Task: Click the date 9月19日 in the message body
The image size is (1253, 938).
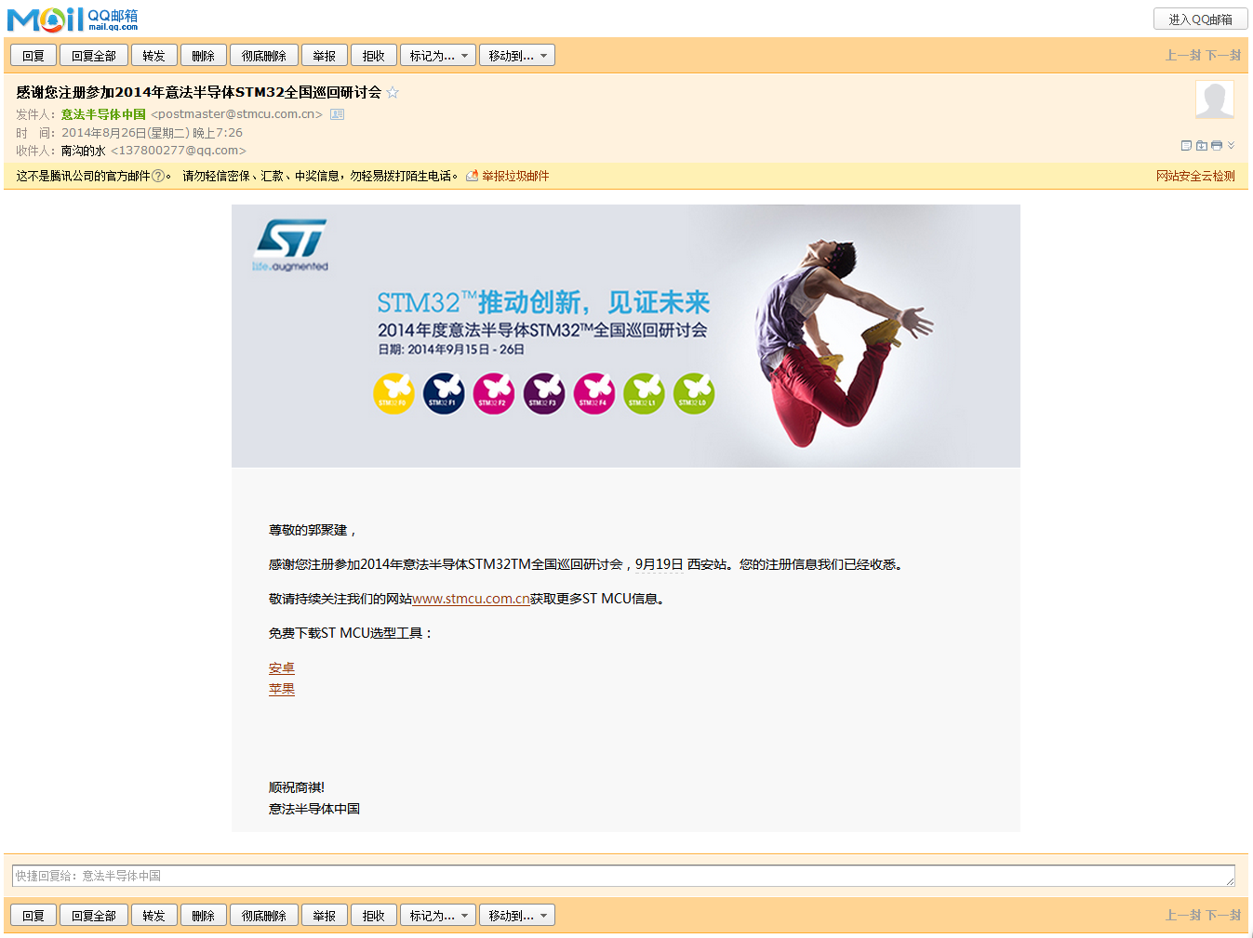Action: coord(660,564)
